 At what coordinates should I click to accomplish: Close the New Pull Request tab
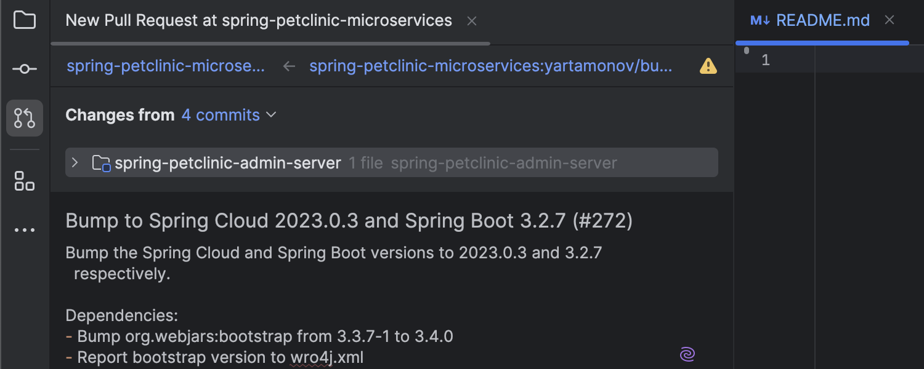[472, 21]
